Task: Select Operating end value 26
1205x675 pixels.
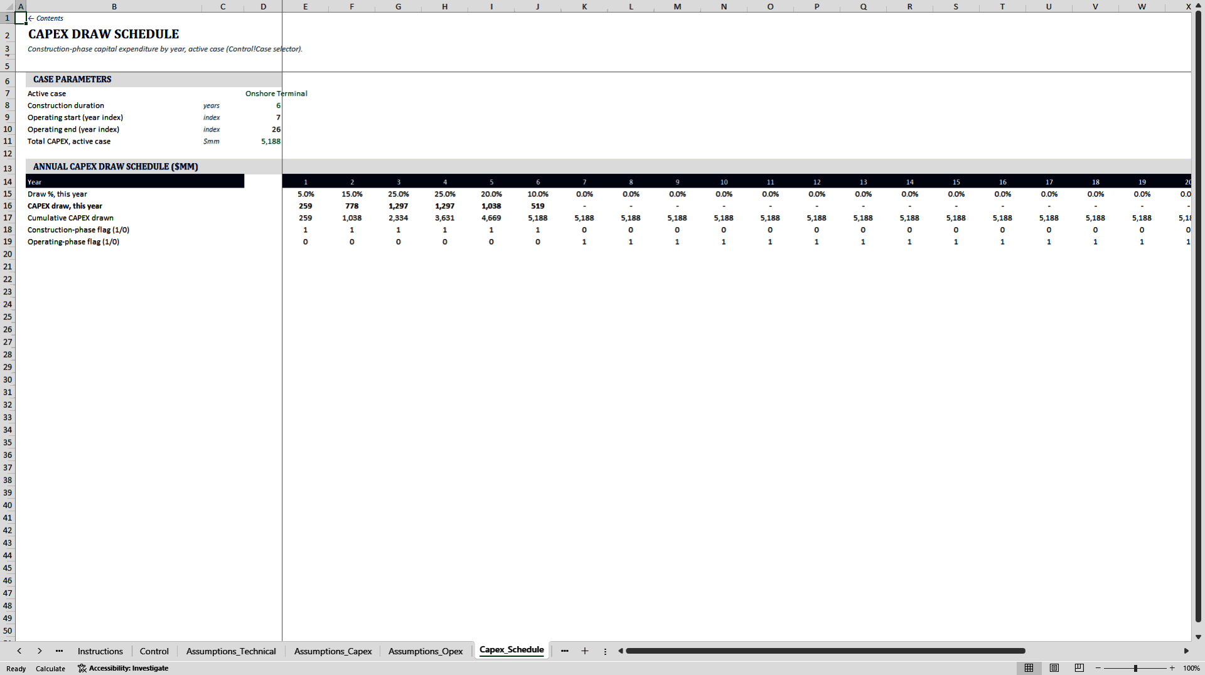Action: [263, 129]
